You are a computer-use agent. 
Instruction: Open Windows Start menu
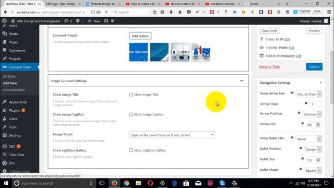pos(6,183)
